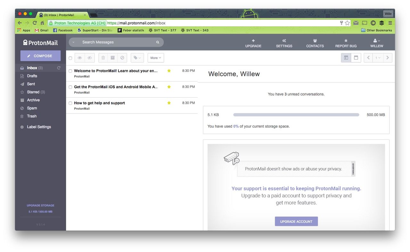
Task: Move selected messages to trash icon
Action: coord(103,58)
